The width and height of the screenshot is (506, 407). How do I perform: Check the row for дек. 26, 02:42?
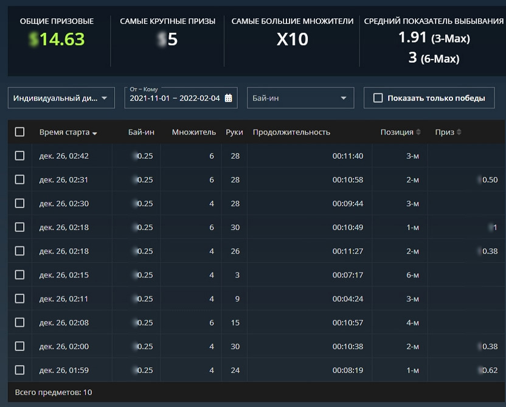pyautogui.click(x=19, y=156)
